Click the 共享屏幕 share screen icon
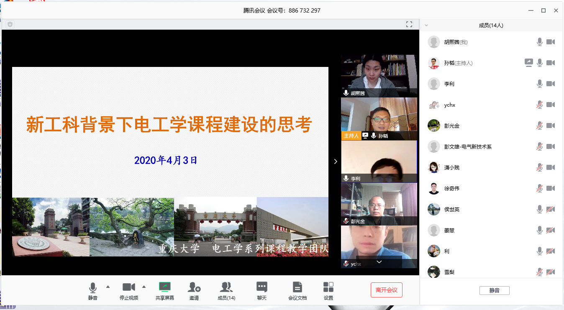This screenshot has width=564, height=310. click(x=164, y=287)
